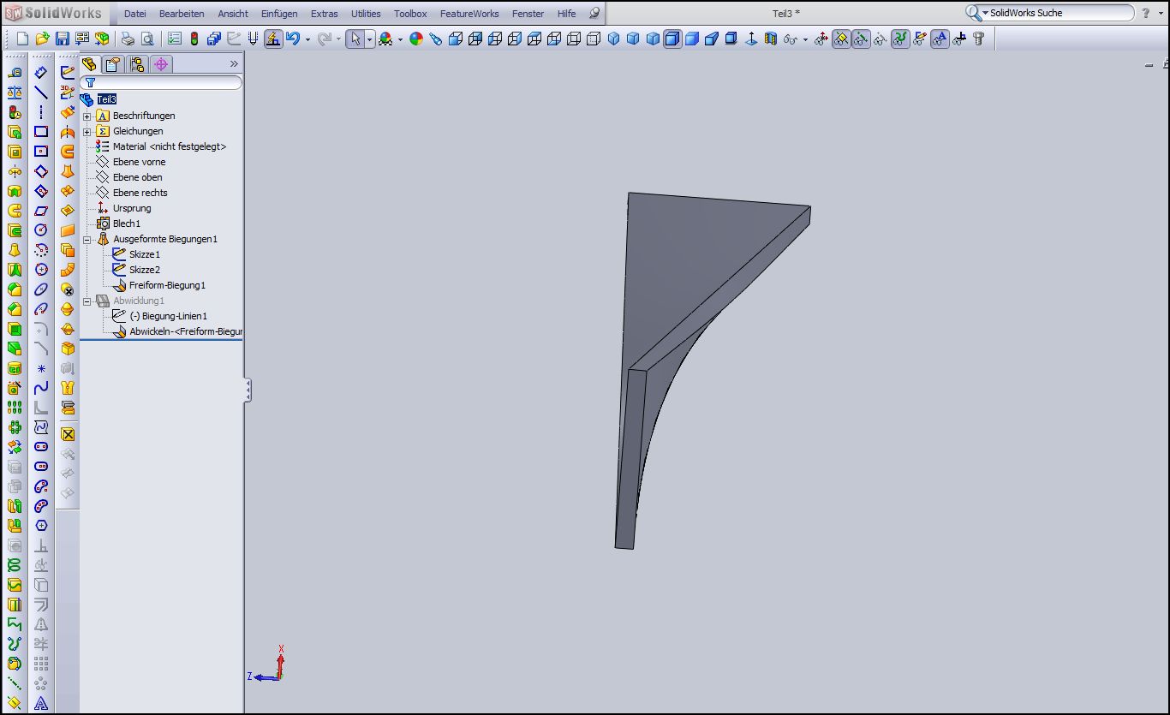This screenshot has height=715, width=1170.
Task: Toggle the Shaded display mode
Action: [692, 39]
